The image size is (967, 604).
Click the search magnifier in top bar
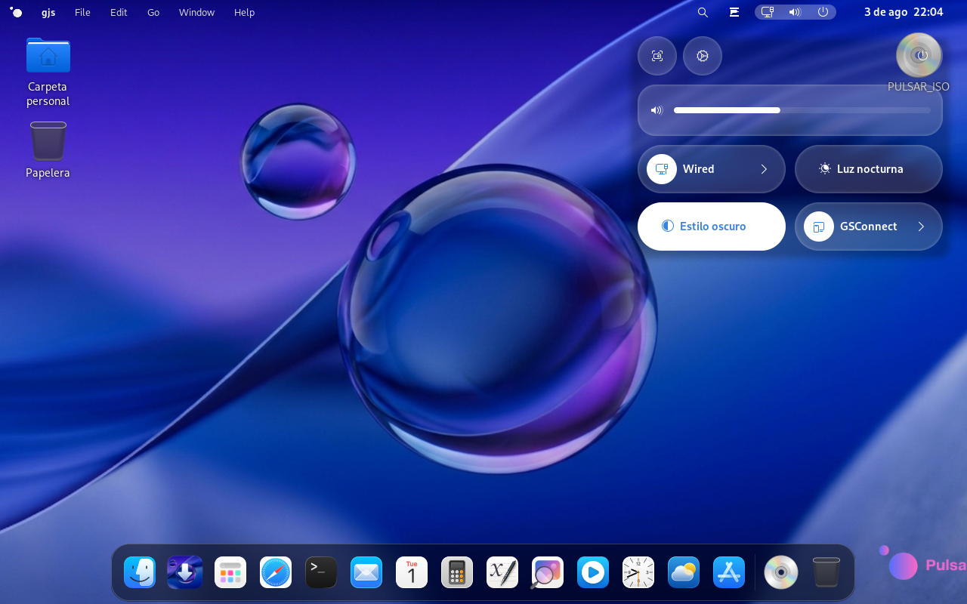point(703,12)
